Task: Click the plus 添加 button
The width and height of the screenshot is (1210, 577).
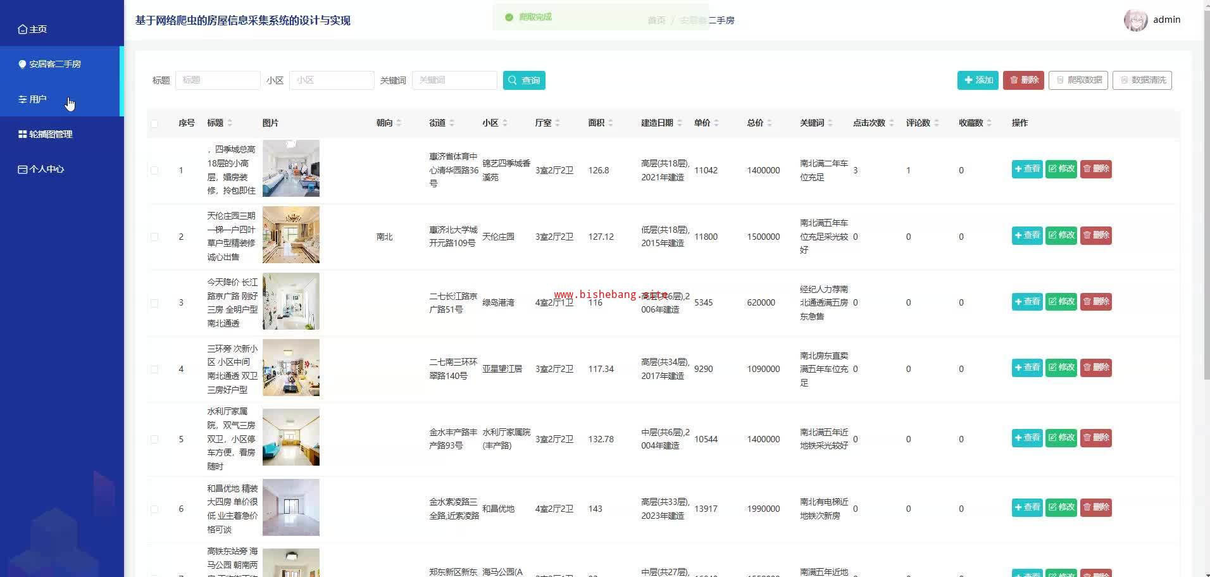Action: (978, 80)
